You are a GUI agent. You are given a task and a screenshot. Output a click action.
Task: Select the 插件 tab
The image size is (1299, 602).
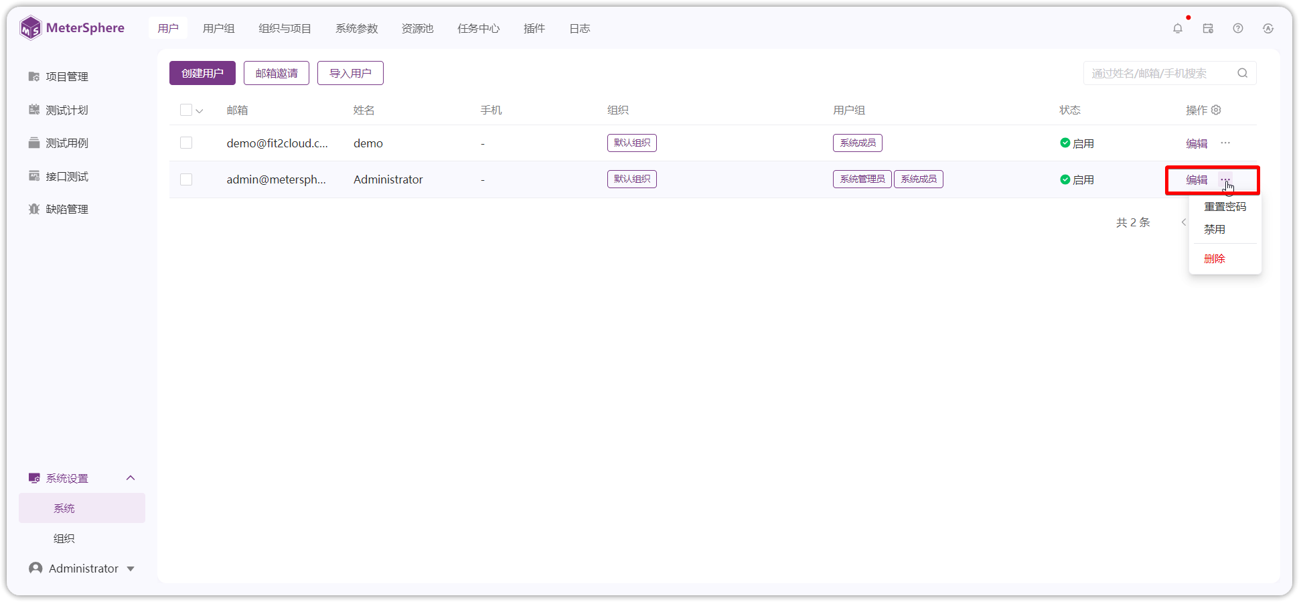[x=534, y=28]
